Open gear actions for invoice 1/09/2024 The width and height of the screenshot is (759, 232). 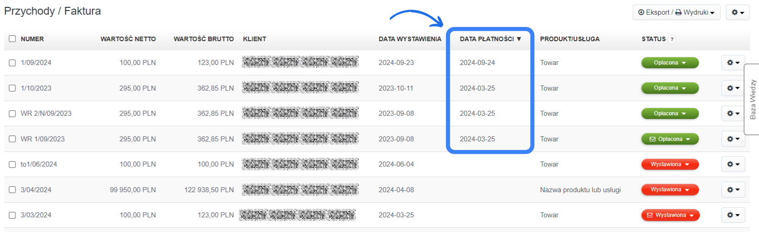733,63
